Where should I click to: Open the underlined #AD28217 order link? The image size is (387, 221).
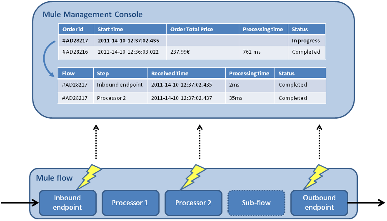pos(75,41)
